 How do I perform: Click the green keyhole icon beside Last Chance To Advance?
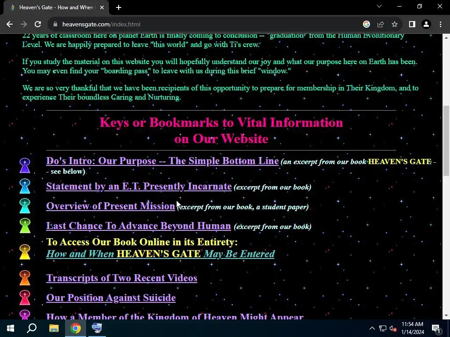(x=25, y=226)
